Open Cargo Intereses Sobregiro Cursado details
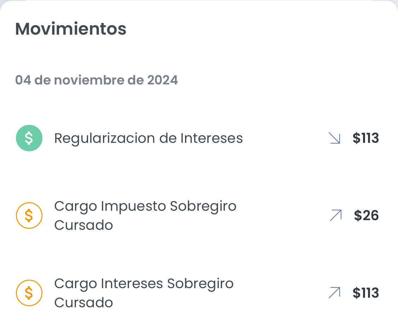Image resolution: width=398 pixels, height=332 pixels. (144, 293)
